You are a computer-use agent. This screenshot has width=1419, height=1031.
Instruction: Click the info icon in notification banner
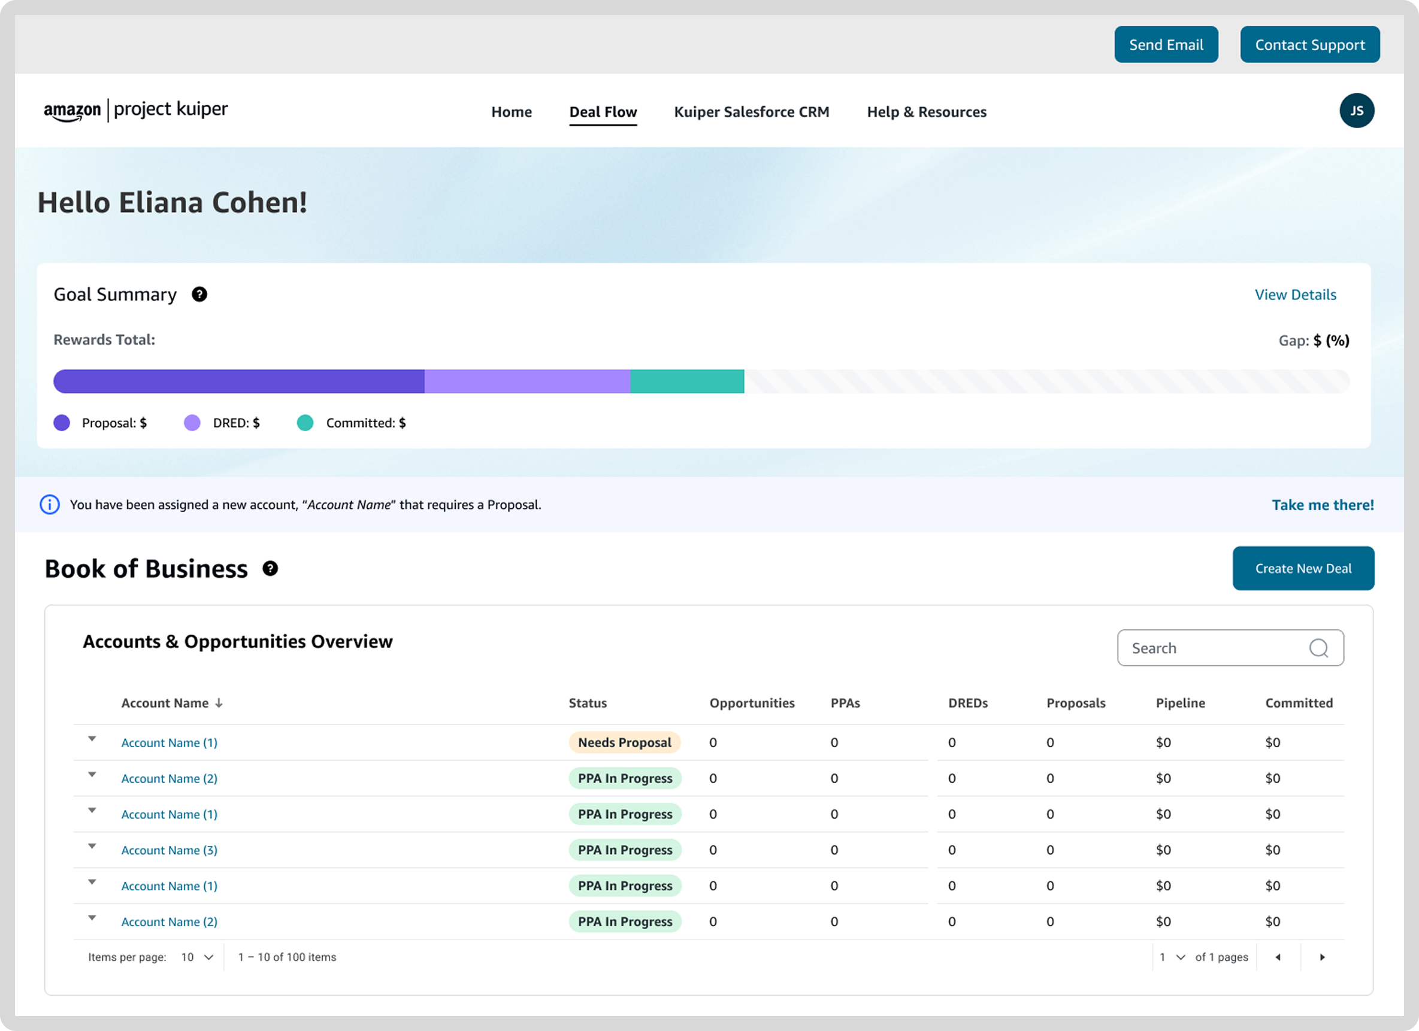50,505
